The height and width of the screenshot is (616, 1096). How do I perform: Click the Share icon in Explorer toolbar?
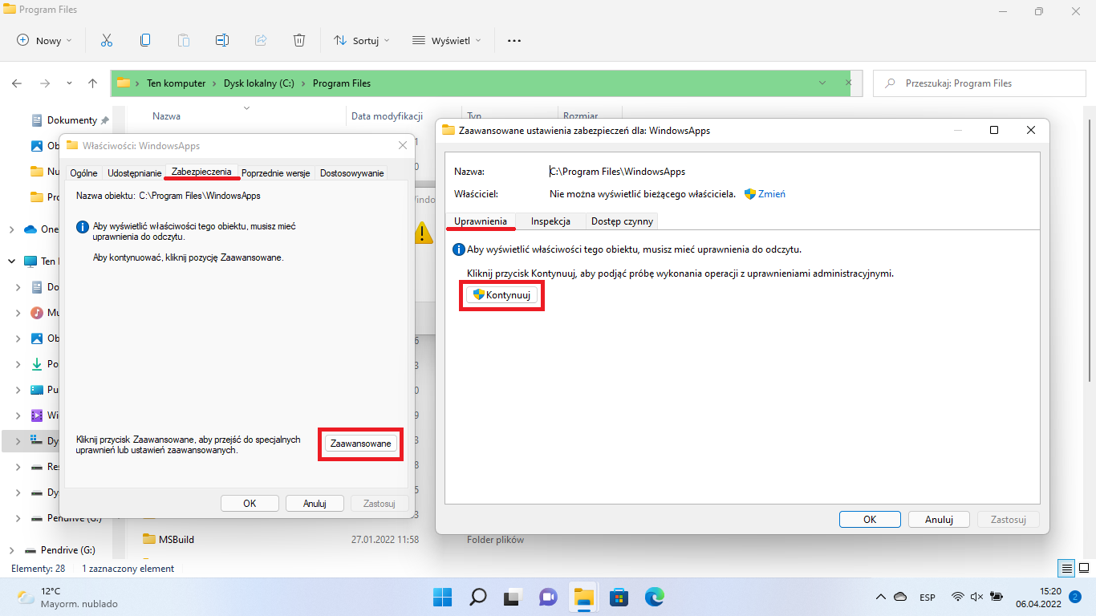point(261,40)
